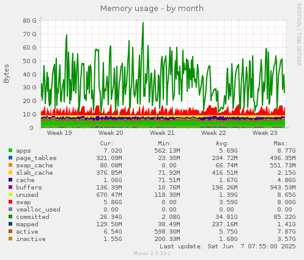
Task: Click the 'Bytes' y-axis label
Action: coord(7,74)
